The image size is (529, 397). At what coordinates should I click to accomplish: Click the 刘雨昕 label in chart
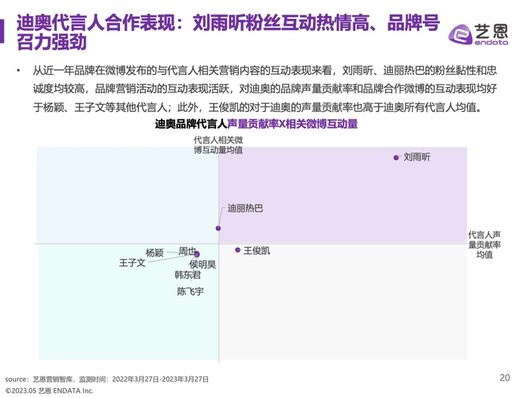click(417, 157)
